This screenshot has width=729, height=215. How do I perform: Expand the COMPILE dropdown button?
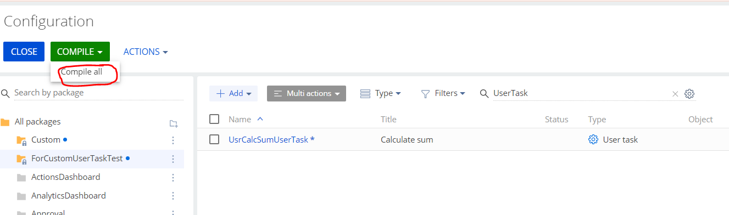tap(80, 52)
